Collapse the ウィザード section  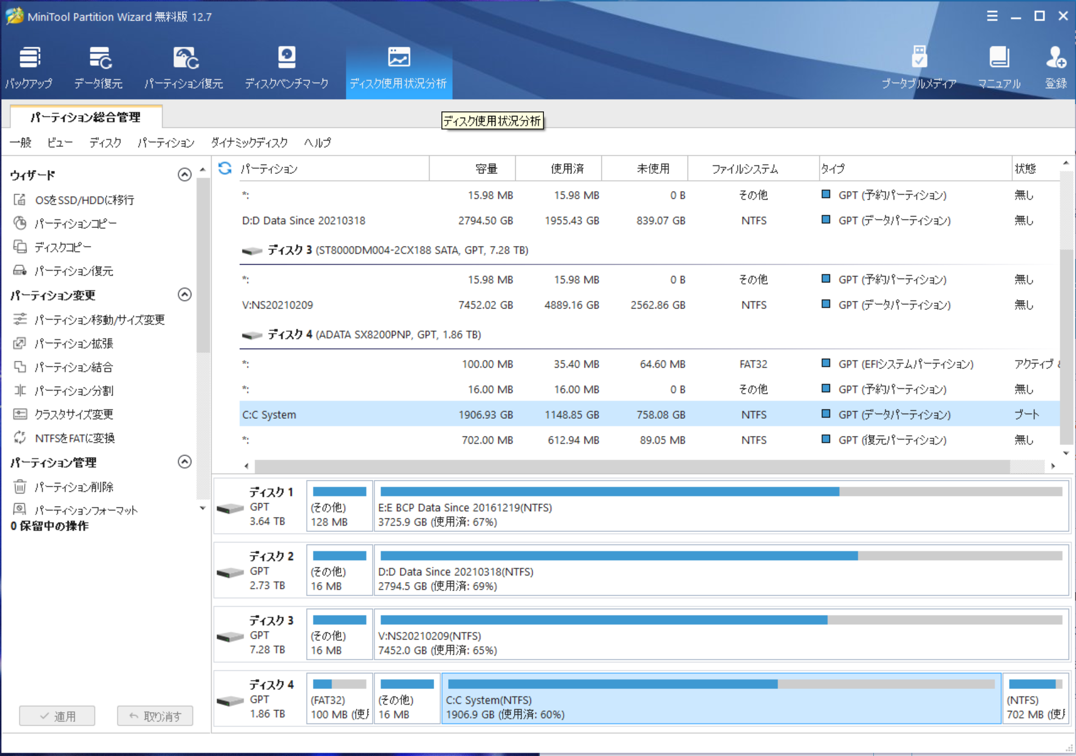pyautogui.click(x=184, y=175)
